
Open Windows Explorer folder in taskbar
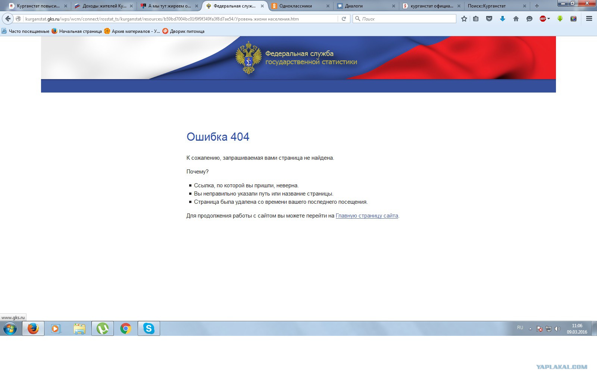point(79,328)
